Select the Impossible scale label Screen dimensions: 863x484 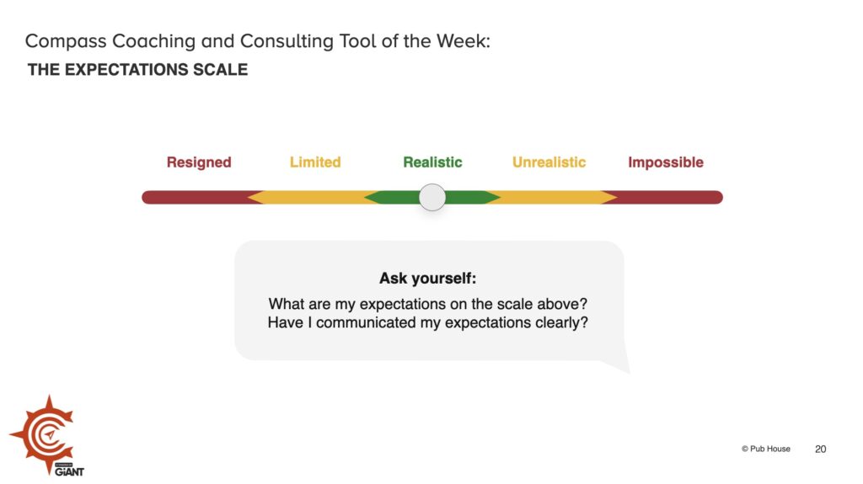click(x=666, y=162)
